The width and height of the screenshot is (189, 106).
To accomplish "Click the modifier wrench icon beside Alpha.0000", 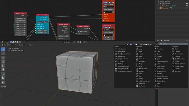I will click(172, 6).
